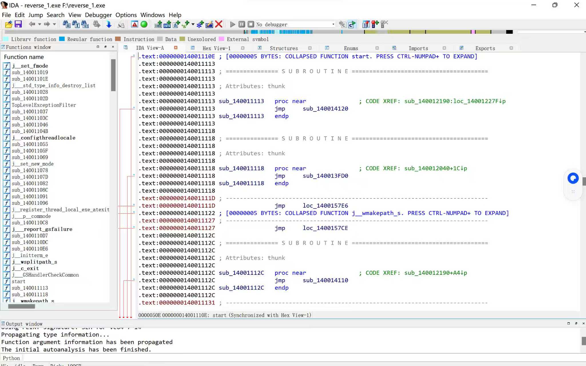Viewport: 586px width, 366px height.
Task: Select TopLevelExceptionFilter in functions list
Action: [44, 105]
